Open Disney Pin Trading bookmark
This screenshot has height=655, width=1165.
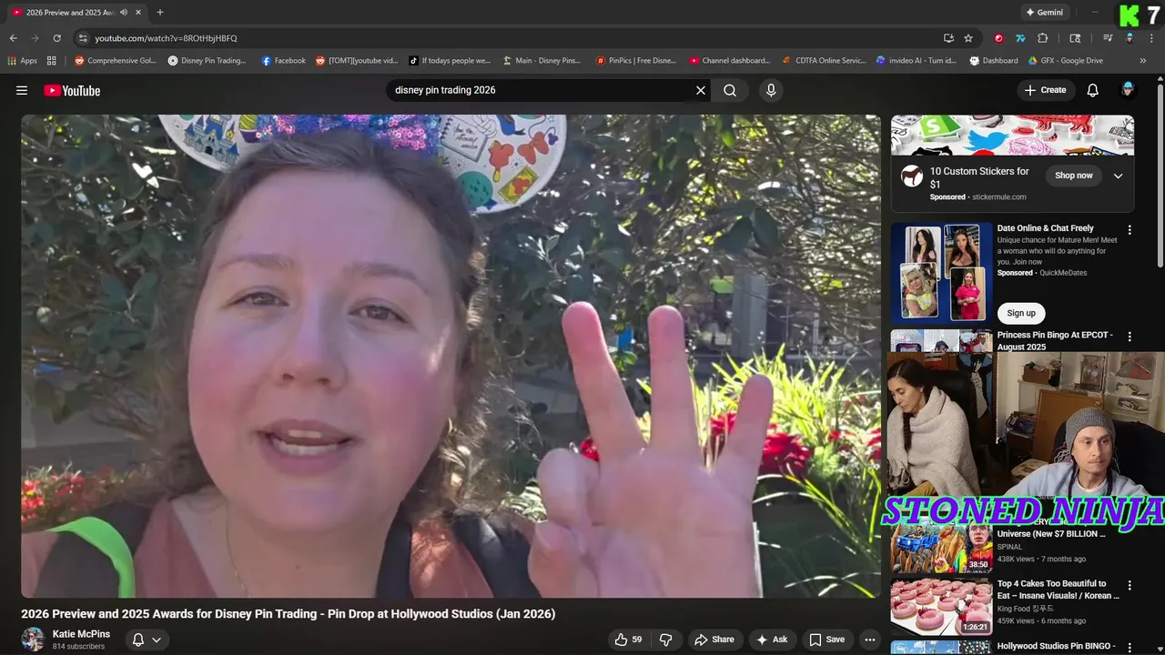pos(208,61)
